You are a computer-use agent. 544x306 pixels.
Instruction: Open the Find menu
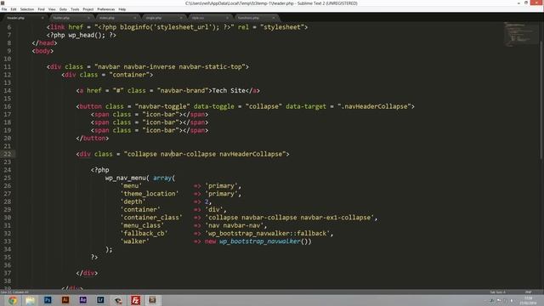coord(42,9)
